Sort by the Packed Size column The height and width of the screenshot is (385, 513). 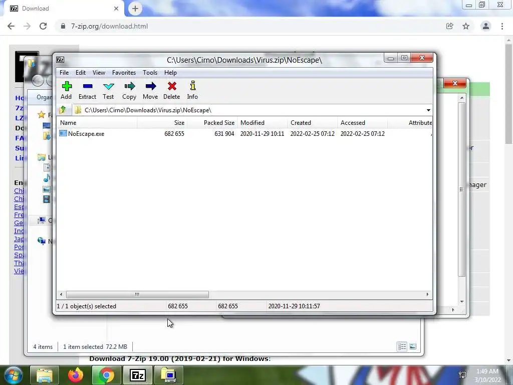pyautogui.click(x=212, y=123)
